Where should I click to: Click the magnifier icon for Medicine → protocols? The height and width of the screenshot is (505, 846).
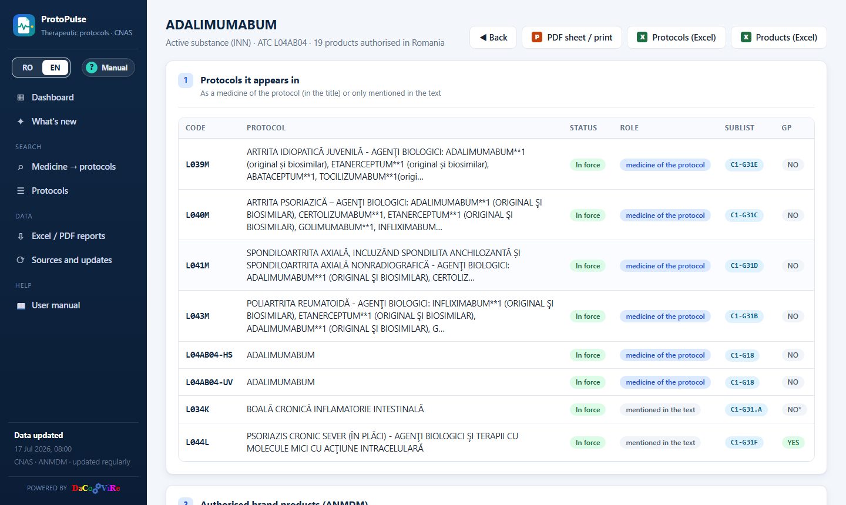pos(21,167)
